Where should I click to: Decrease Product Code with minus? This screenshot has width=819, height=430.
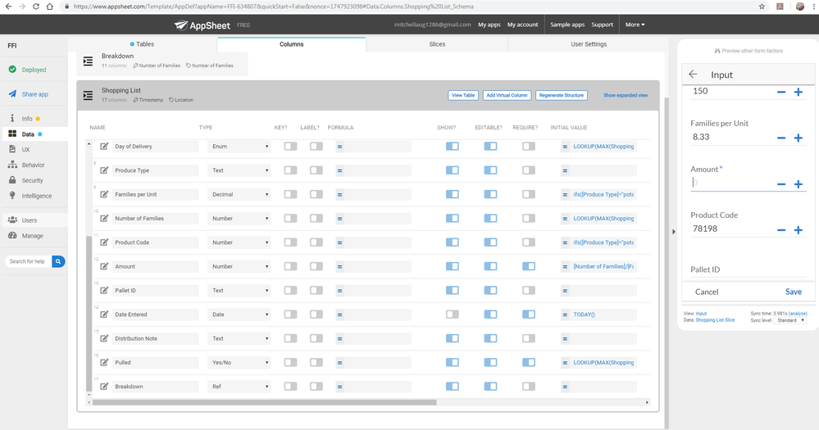pos(780,230)
